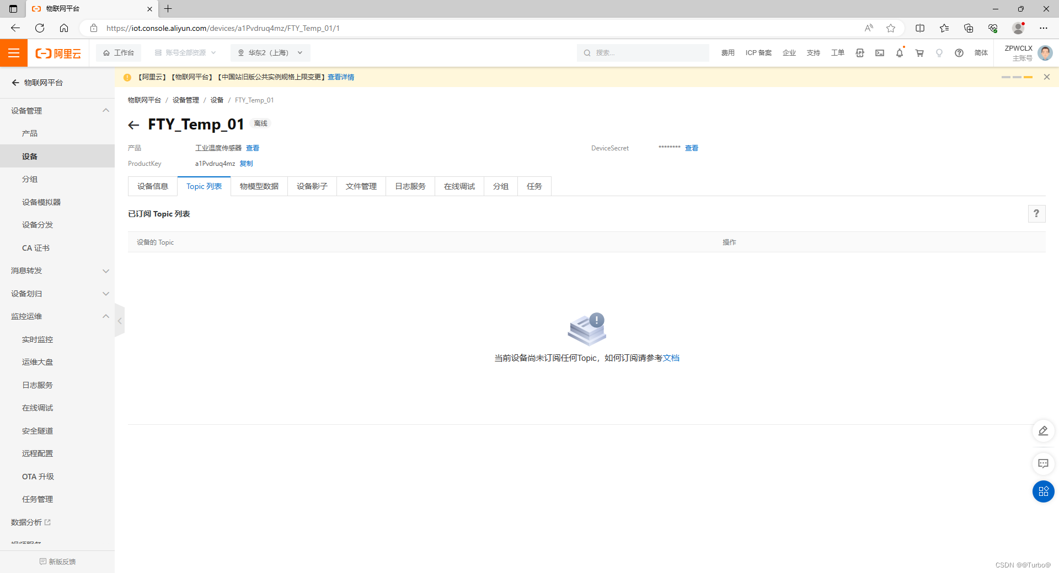
Task: Click 查看 beside DeviceSecret
Action: [x=691, y=148]
